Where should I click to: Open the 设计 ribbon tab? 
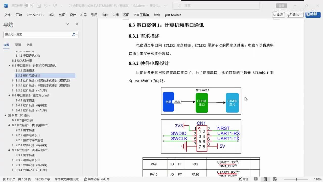(73, 15)
